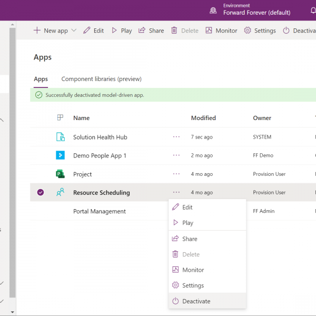Viewport: 316px width, 316px height.
Task: Click 'Provision User' in the Project row
Action: [x=269, y=174]
